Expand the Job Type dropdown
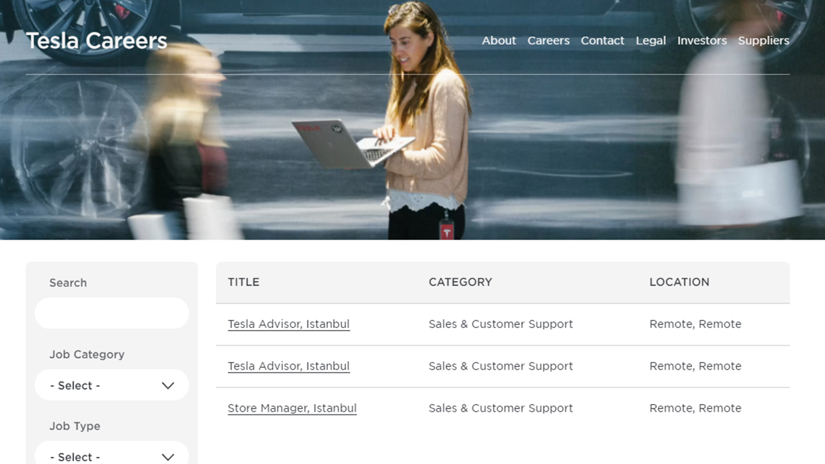Image resolution: width=825 pixels, height=464 pixels. [112, 454]
